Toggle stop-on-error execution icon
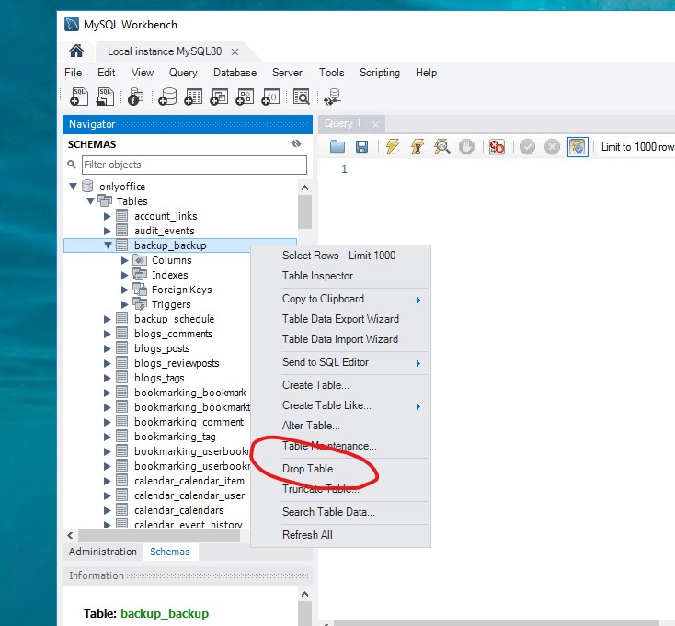Viewport: 675px width, 626px height. 497,147
